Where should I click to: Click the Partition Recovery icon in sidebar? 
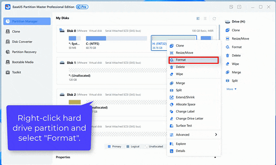tap(8, 52)
